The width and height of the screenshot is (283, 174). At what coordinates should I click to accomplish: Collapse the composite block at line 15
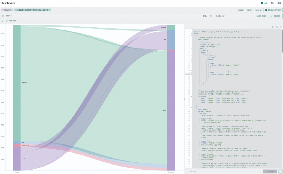click(191, 56)
